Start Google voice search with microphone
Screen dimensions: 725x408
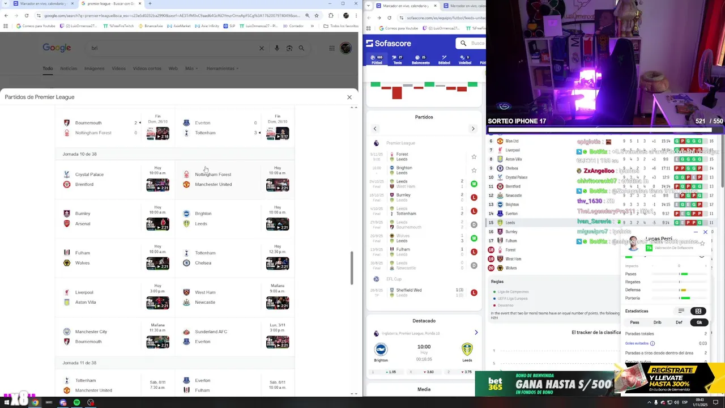tap(277, 48)
